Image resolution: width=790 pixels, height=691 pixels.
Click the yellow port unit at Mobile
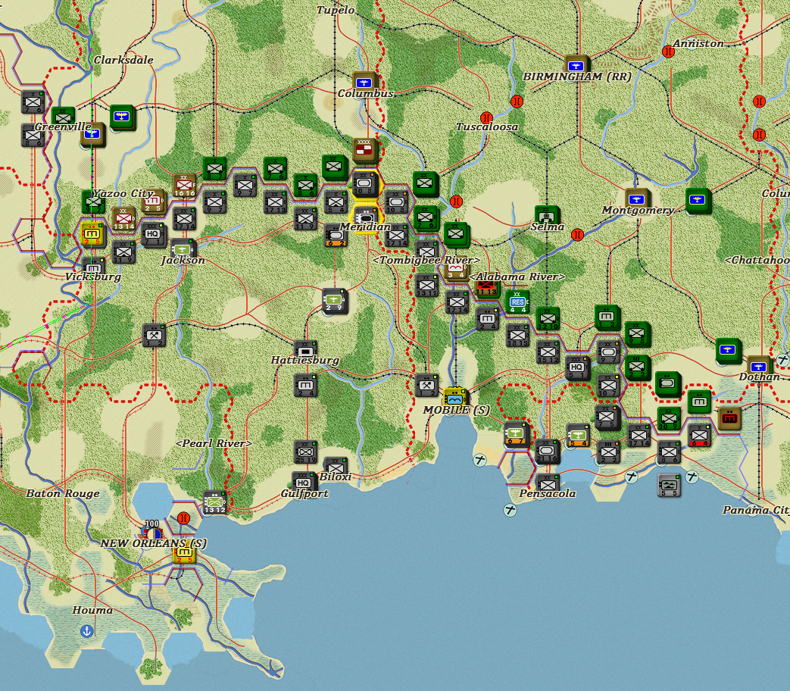point(455,397)
